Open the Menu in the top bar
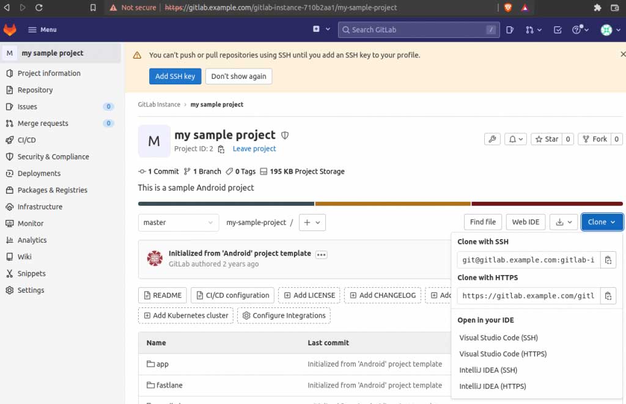 tap(40, 29)
